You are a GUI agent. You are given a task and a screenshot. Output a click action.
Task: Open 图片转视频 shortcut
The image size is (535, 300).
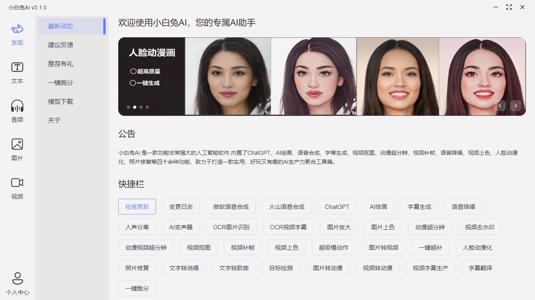coord(383,247)
